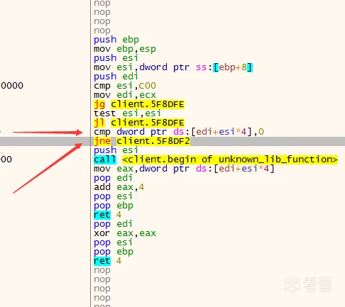Select the 'xor eax,eax' instruction row

(125, 233)
